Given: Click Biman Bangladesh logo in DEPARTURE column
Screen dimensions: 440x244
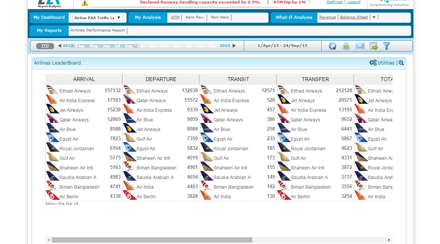Looking at the screenshot, I should pyautogui.click(x=129, y=167).
